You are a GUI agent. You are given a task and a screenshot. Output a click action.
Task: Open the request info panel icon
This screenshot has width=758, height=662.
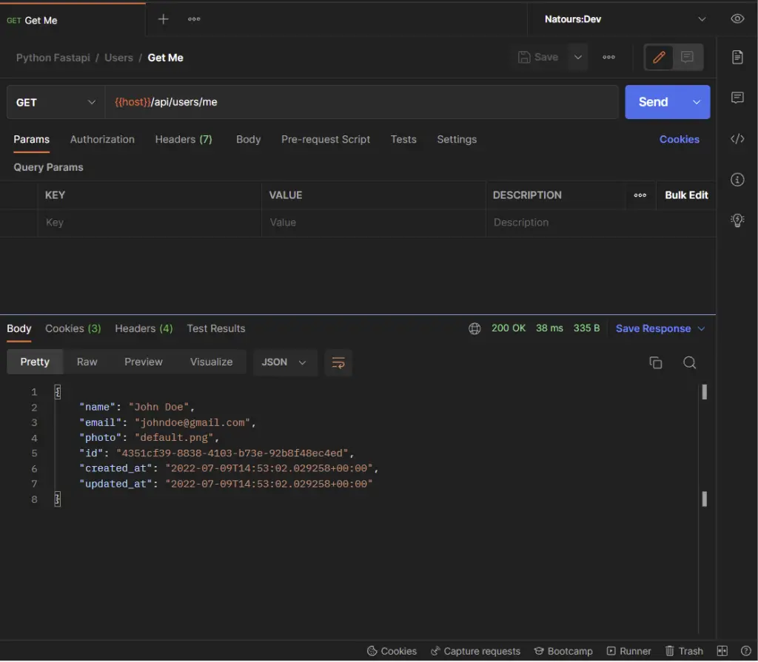(x=737, y=180)
